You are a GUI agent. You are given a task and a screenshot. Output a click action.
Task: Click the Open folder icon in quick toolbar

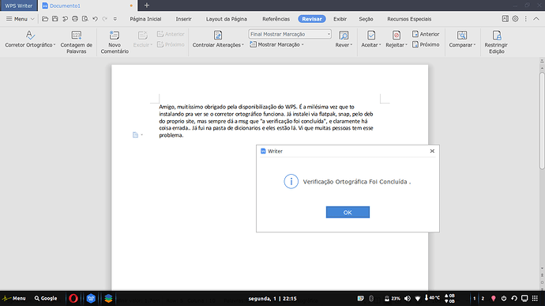pos(45,19)
